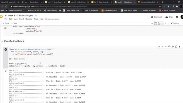The height and width of the screenshot is (103, 183).
Task: Switch to the Part1 - Basic Modelling tab
Action: coord(102,2)
